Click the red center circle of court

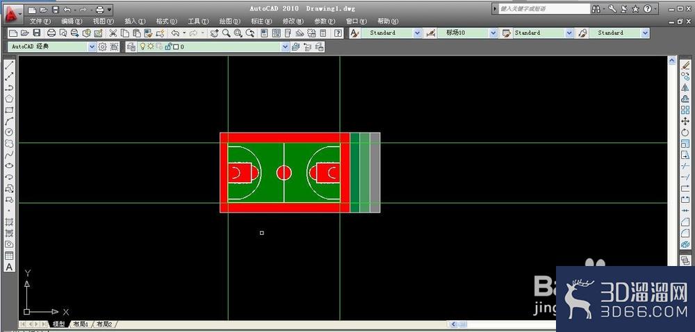(284, 173)
